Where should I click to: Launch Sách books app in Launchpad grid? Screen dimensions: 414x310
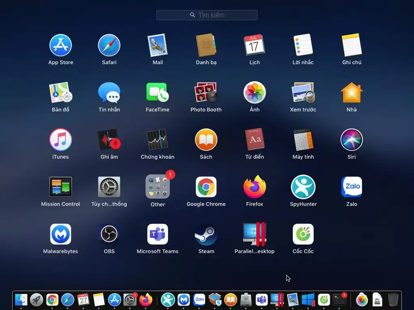pyautogui.click(x=206, y=140)
